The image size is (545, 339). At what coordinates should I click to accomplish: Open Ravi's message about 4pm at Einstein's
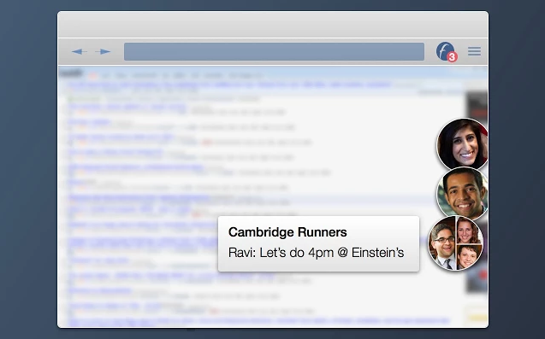(316, 253)
